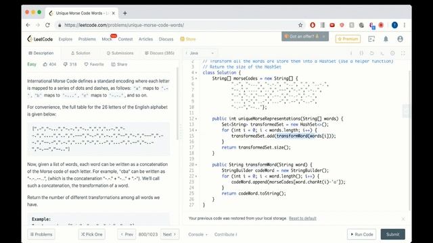
Task: Open the user account avatar in header
Action: click(x=400, y=39)
